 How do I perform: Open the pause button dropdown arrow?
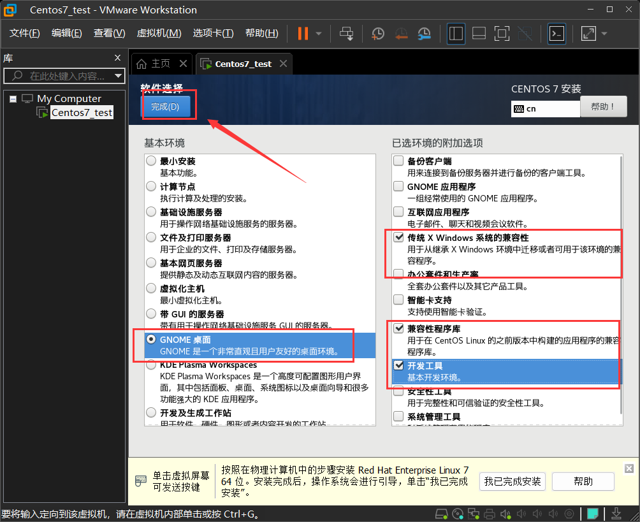click(x=319, y=33)
